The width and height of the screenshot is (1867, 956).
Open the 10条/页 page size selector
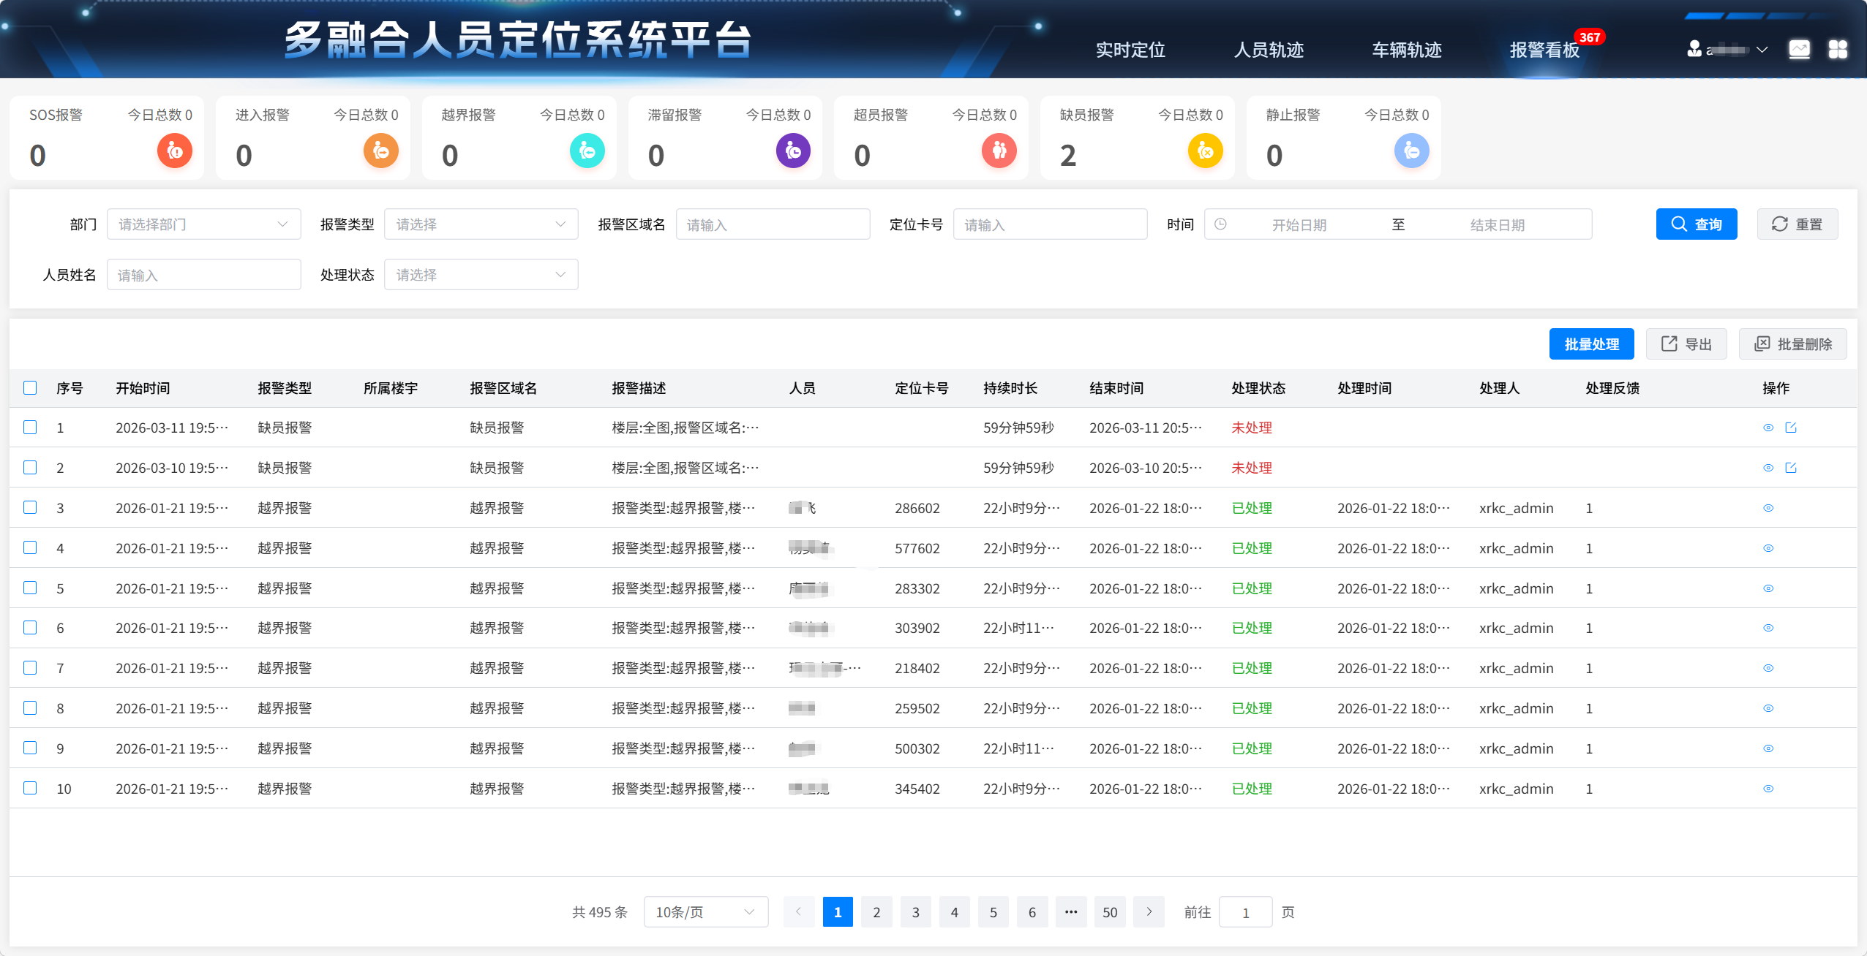pos(705,911)
